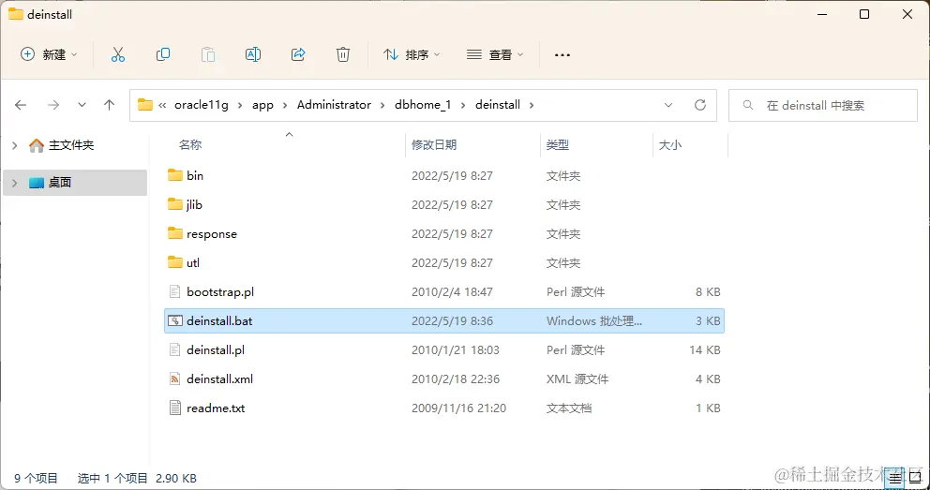This screenshot has height=490, width=930.
Task: Click the deinstall.pl file icon
Action: [174, 349]
